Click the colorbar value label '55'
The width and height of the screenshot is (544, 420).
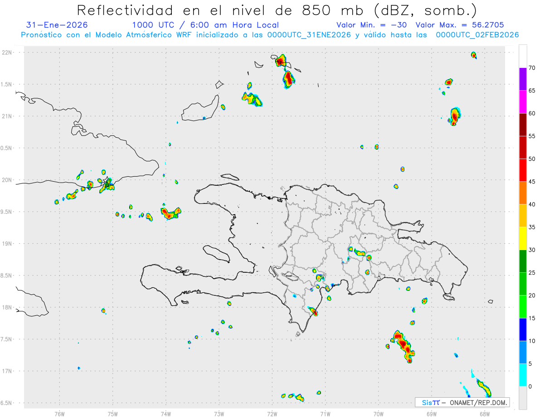tap(532, 136)
